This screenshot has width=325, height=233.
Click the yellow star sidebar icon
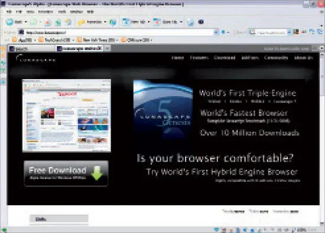[x=4, y=48]
